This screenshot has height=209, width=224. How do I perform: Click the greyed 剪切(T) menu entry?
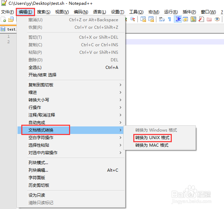coord(71,37)
